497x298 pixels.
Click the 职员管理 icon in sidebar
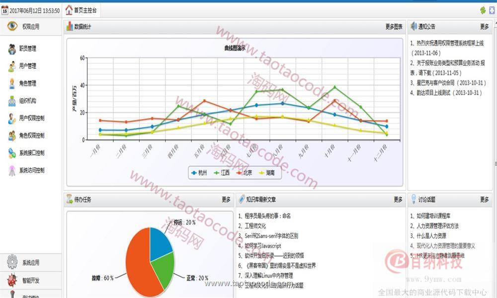tap(12, 49)
